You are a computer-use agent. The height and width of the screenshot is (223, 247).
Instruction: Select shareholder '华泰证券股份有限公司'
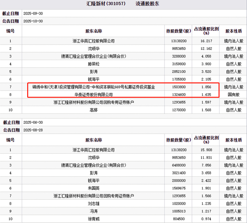point(94,95)
